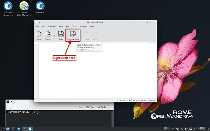The width and height of the screenshot is (210, 131).
Task: Click the New document icon in KWrite
Action: click(39, 34)
